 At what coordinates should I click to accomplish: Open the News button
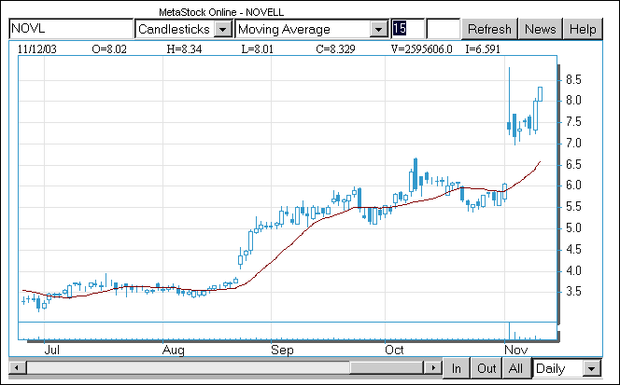(x=540, y=29)
